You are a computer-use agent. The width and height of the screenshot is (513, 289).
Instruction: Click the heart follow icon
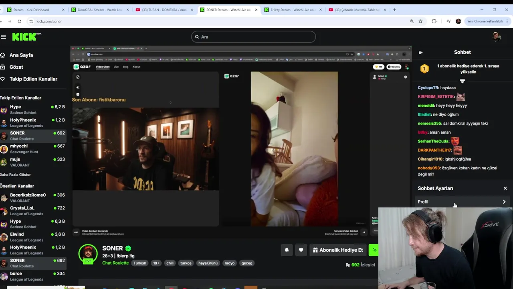click(301, 250)
